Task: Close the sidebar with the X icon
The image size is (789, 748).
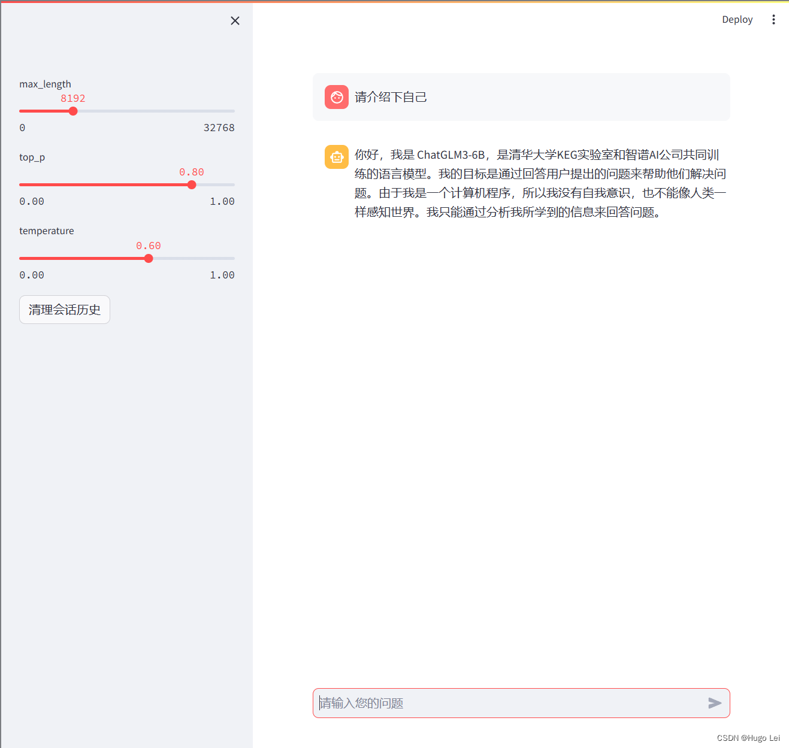Action: pyautogui.click(x=235, y=21)
